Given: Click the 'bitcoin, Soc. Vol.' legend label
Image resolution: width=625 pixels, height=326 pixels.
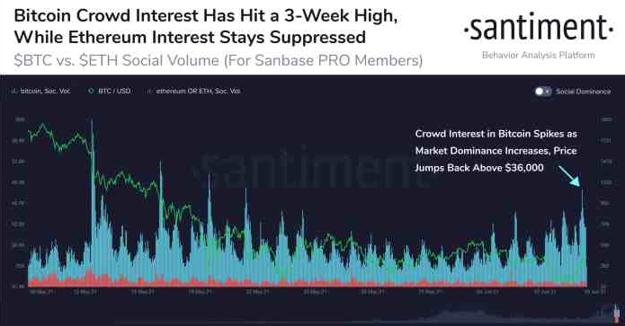Looking at the screenshot, I should coord(46,91).
